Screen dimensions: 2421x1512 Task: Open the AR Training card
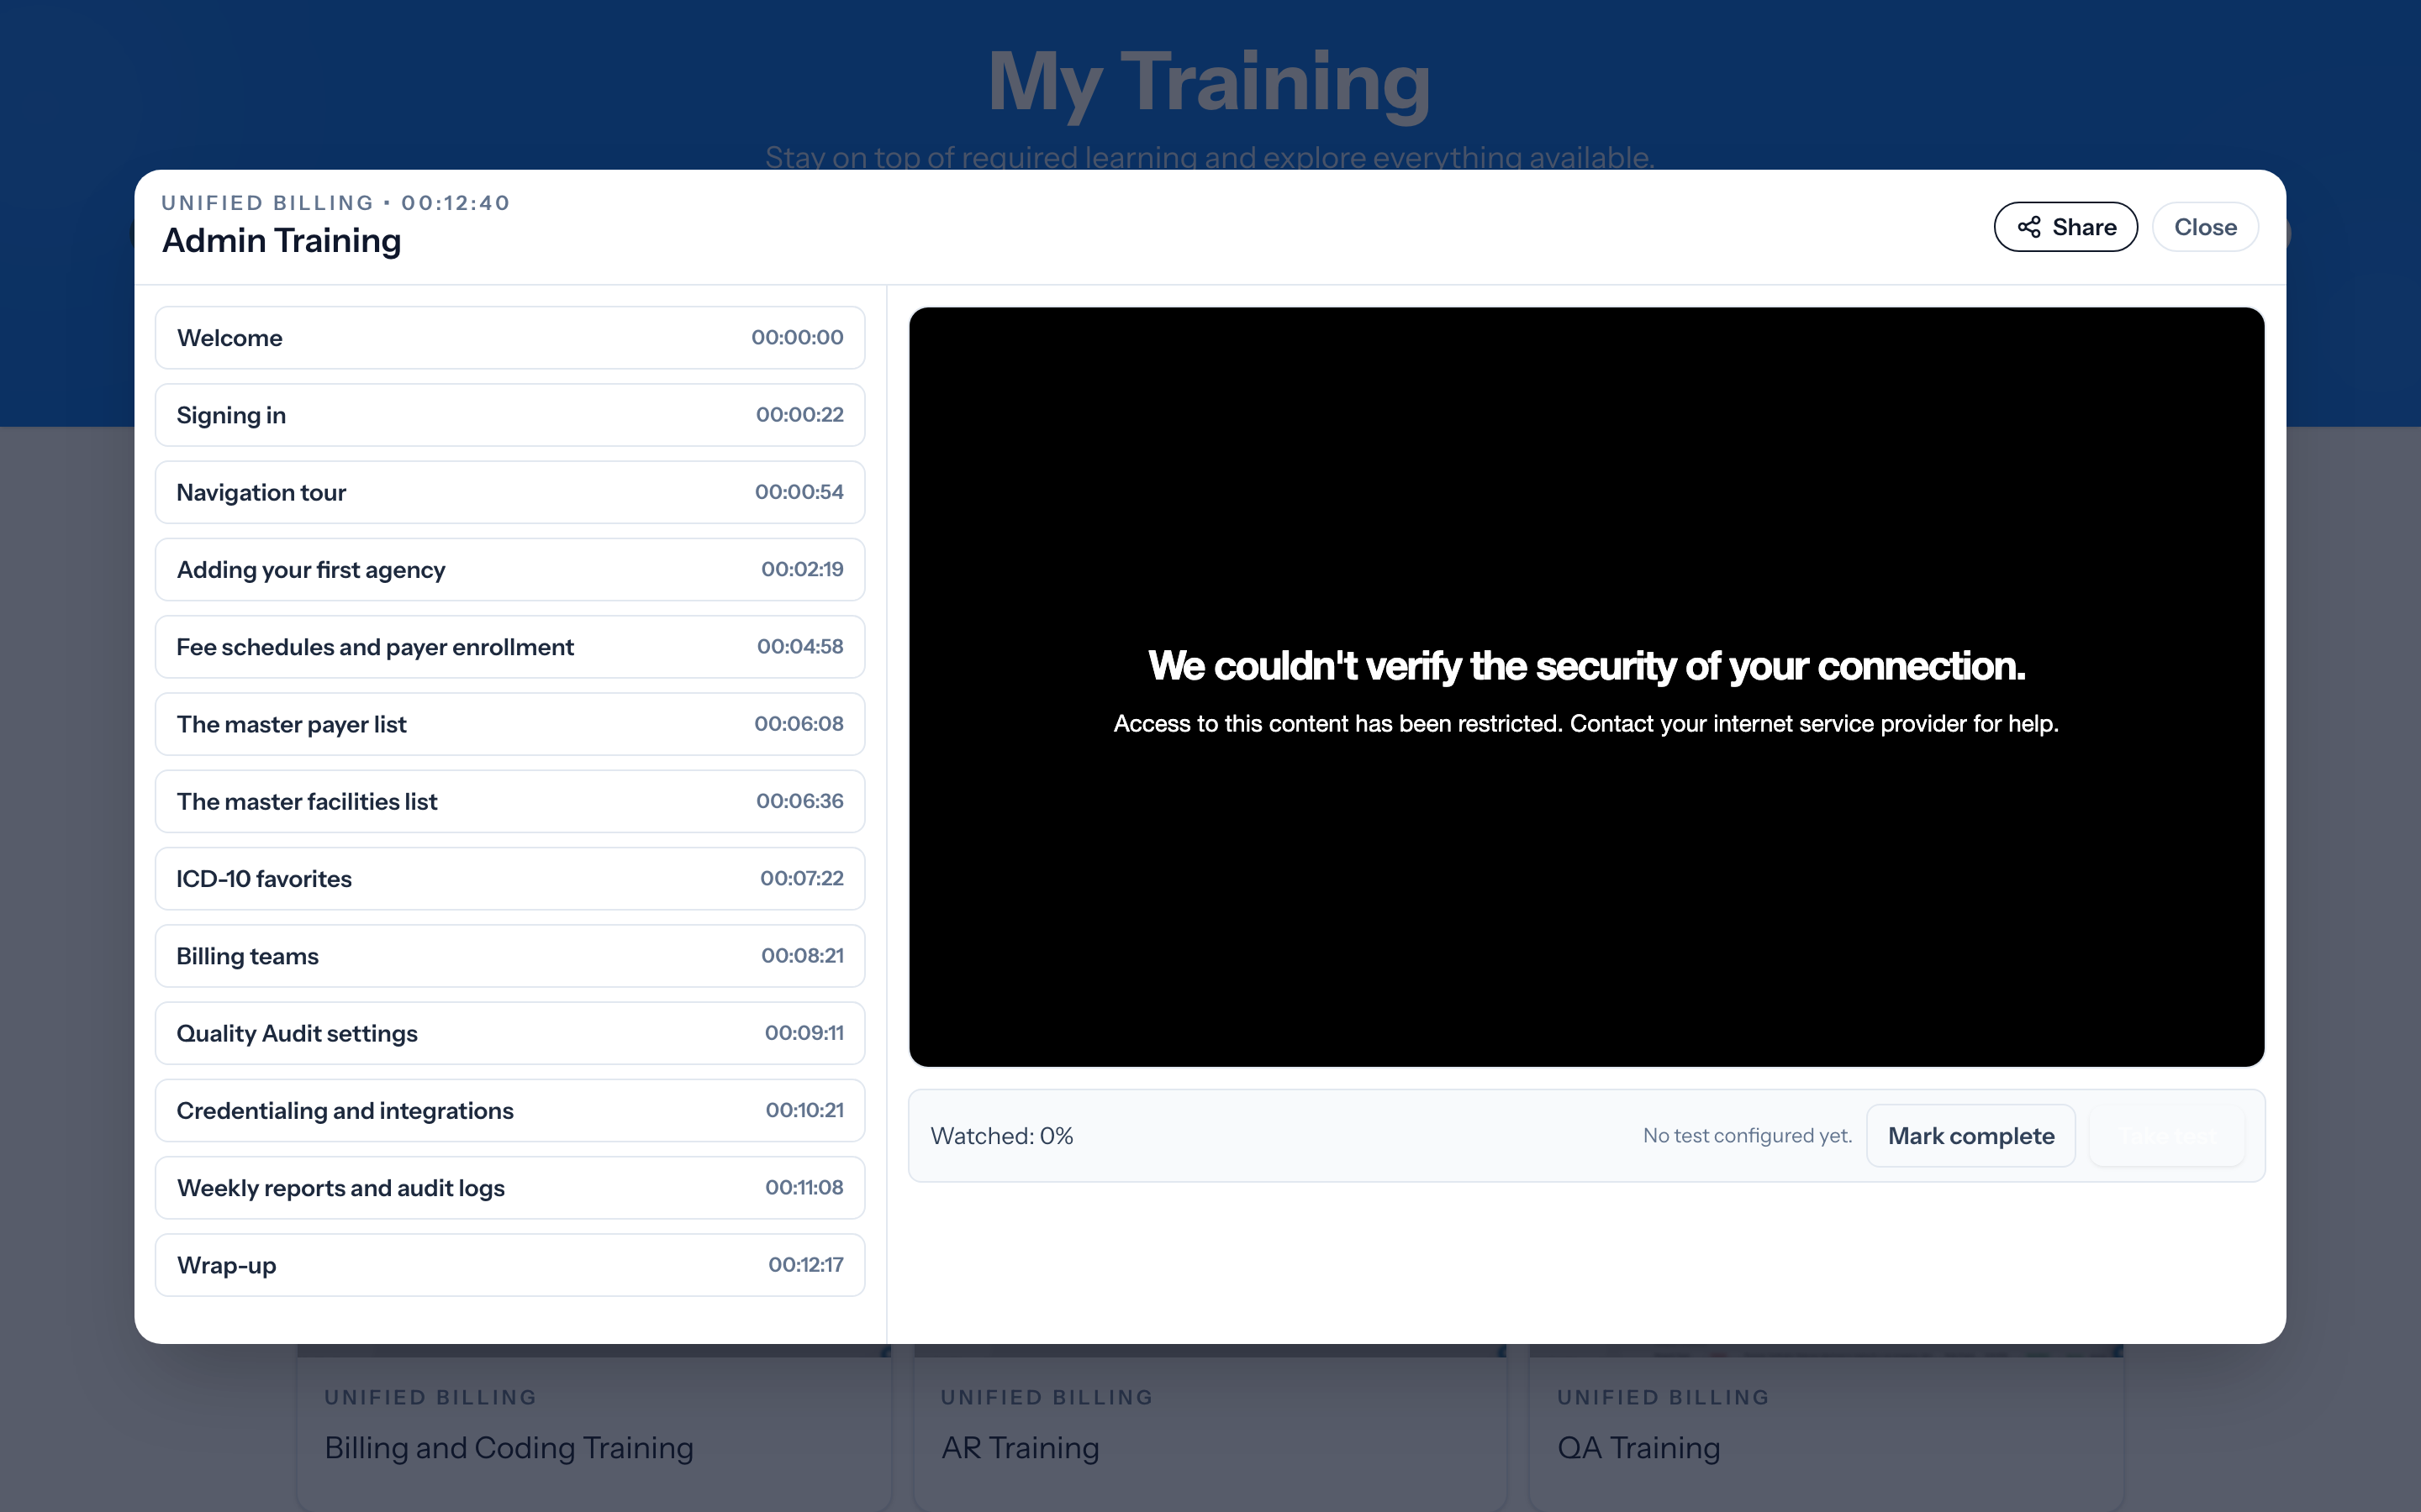click(x=1210, y=1430)
